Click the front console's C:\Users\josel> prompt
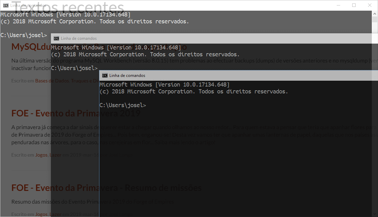This screenshot has height=217, width=378. click(x=122, y=105)
